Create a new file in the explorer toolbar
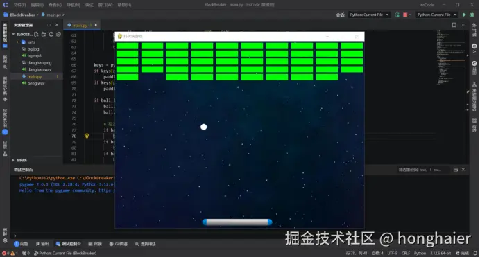This screenshot has height=257, width=480. 36,34
